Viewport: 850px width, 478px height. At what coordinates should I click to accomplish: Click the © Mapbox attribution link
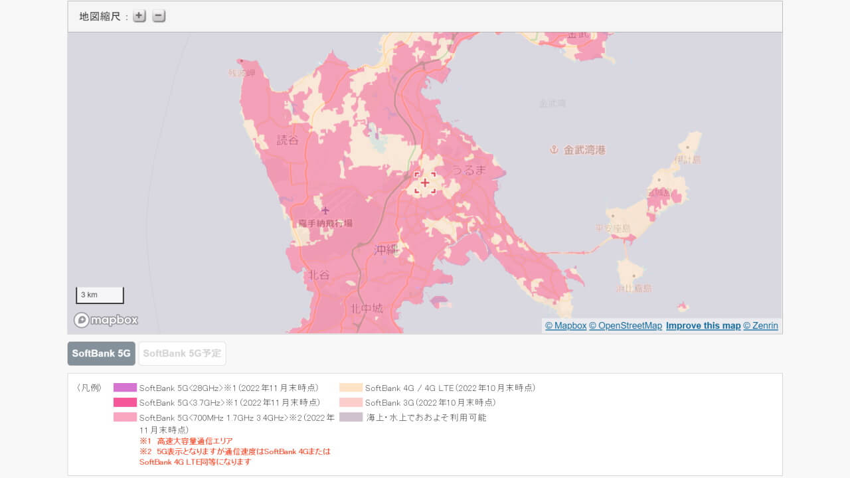564,325
